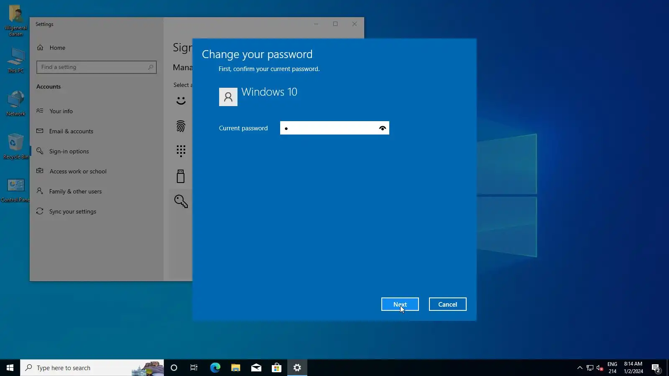Select Windows Hello PIN keypad icon

tap(181, 151)
